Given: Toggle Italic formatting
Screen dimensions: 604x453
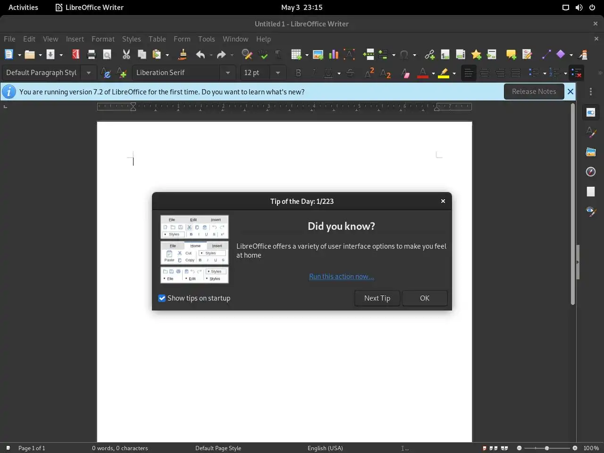Looking at the screenshot, I should [x=313, y=73].
